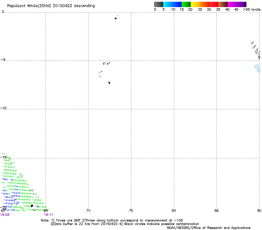
Task: Click the magenta-purple 40-50 knots color segment
Action: (237, 4)
